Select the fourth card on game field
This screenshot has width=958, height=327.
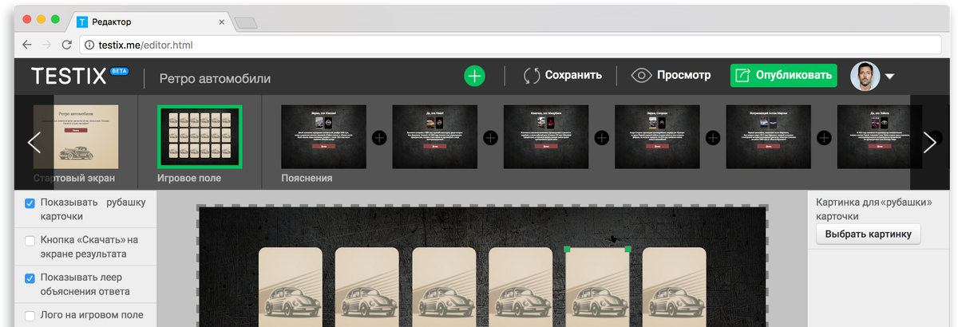coord(521,287)
